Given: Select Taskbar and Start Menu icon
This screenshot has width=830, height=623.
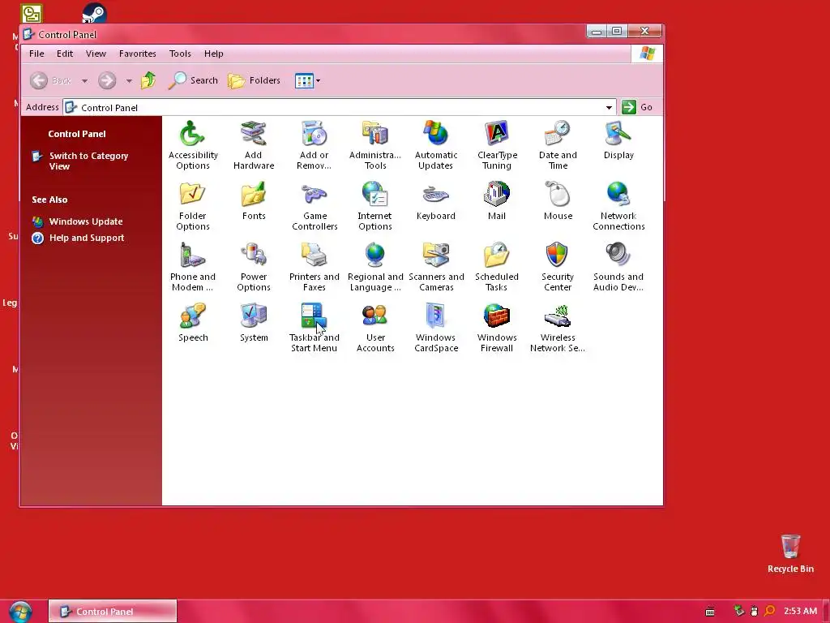Looking at the screenshot, I should pos(314,328).
